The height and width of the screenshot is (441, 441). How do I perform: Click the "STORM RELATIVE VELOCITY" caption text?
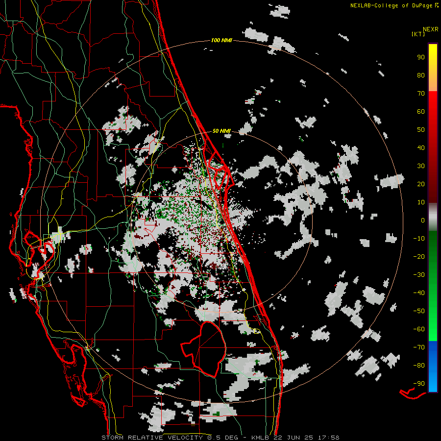(x=152, y=438)
